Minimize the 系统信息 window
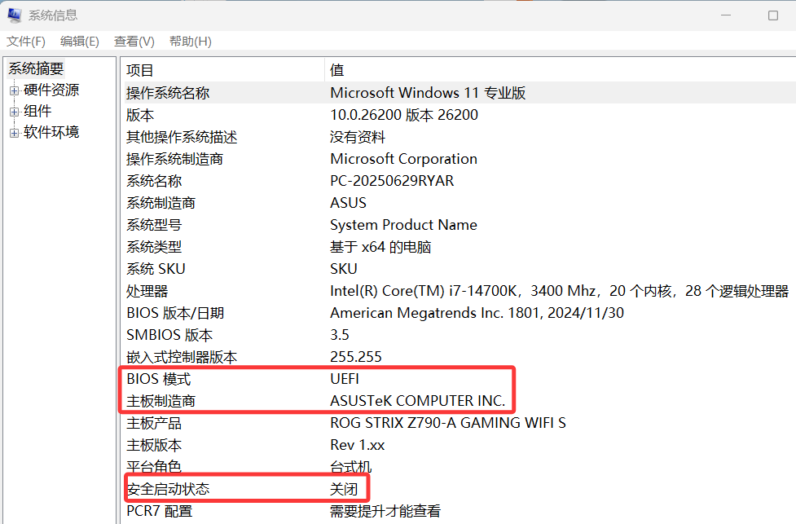Viewport: 796px width, 524px height. (726, 15)
